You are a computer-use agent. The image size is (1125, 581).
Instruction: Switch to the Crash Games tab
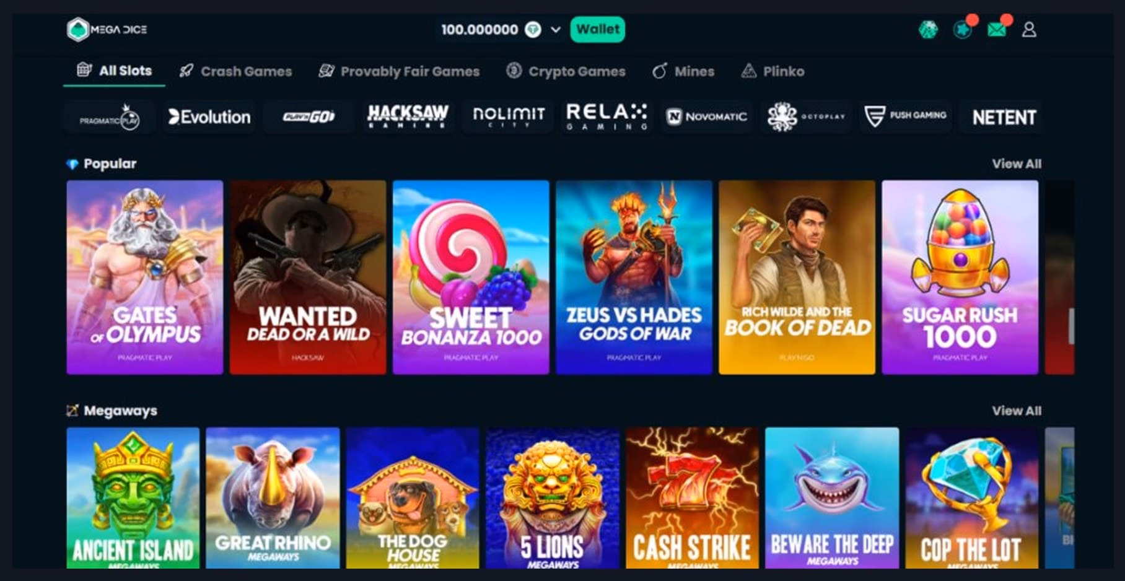(x=235, y=71)
